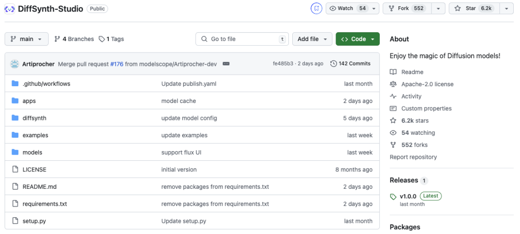Open the green Code dropdown button

click(357, 39)
